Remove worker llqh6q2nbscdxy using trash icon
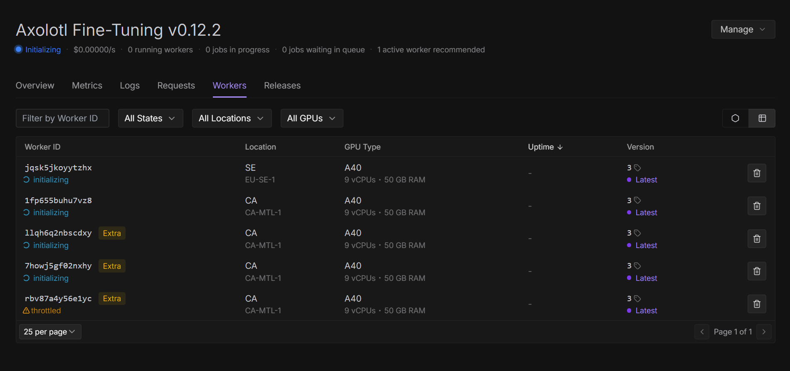 (x=757, y=239)
